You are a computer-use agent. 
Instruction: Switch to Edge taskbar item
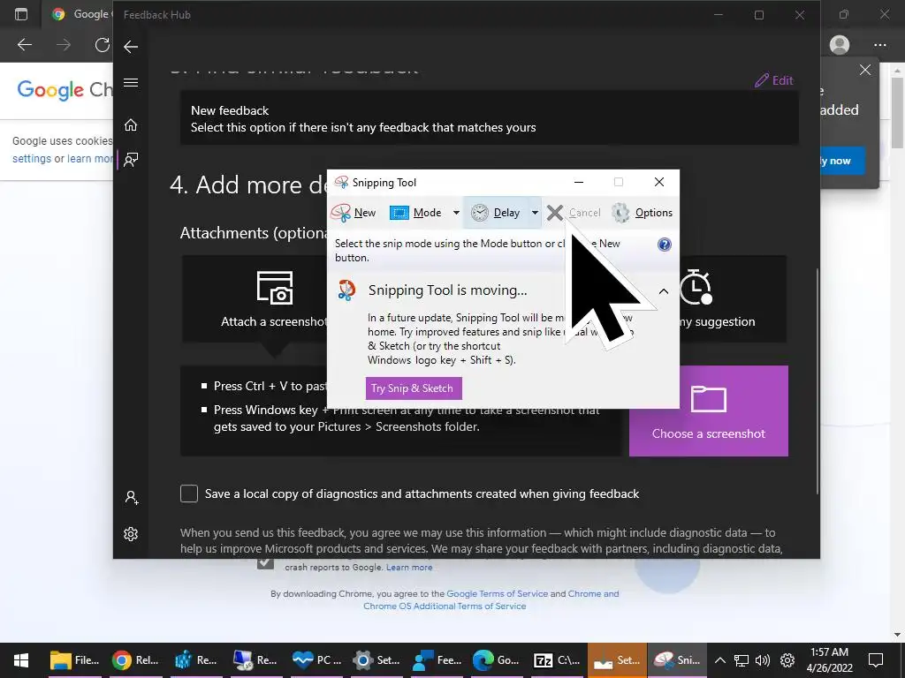(497, 660)
